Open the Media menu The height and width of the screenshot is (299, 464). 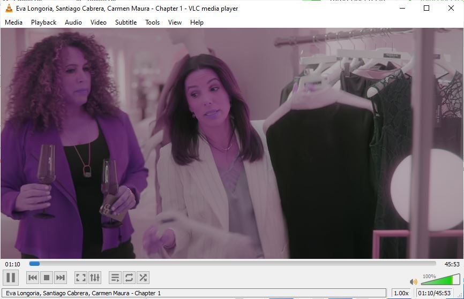coord(13,22)
